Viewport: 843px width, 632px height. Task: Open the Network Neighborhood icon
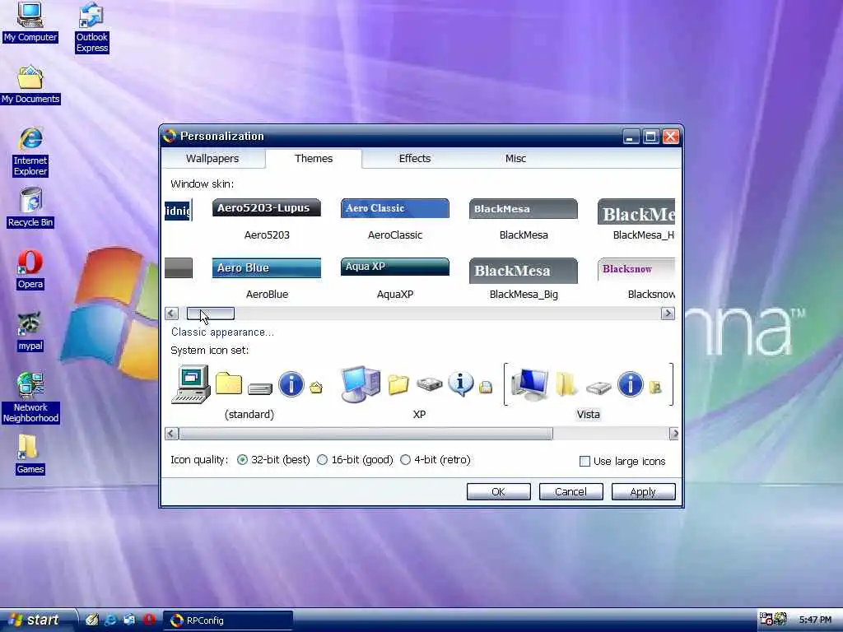pos(30,397)
